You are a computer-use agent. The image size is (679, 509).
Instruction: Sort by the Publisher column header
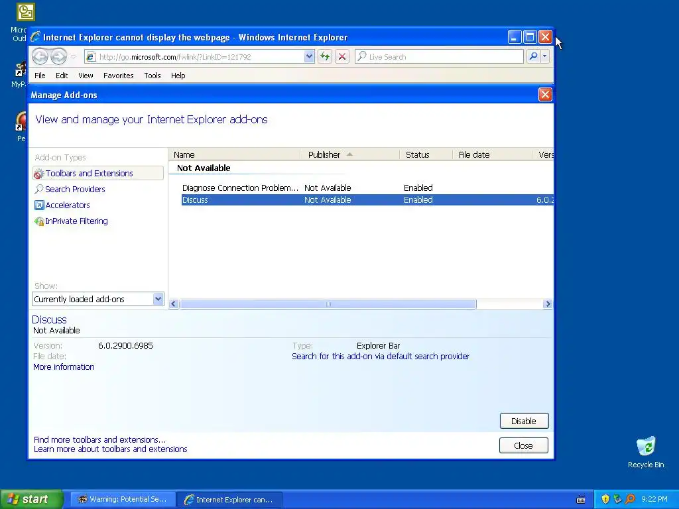[349, 154]
